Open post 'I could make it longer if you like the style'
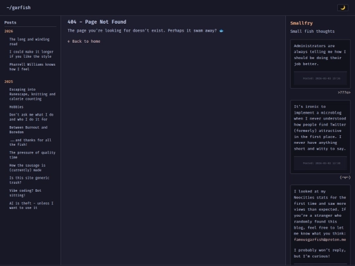The width and height of the screenshot is (355, 266). (32, 54)
